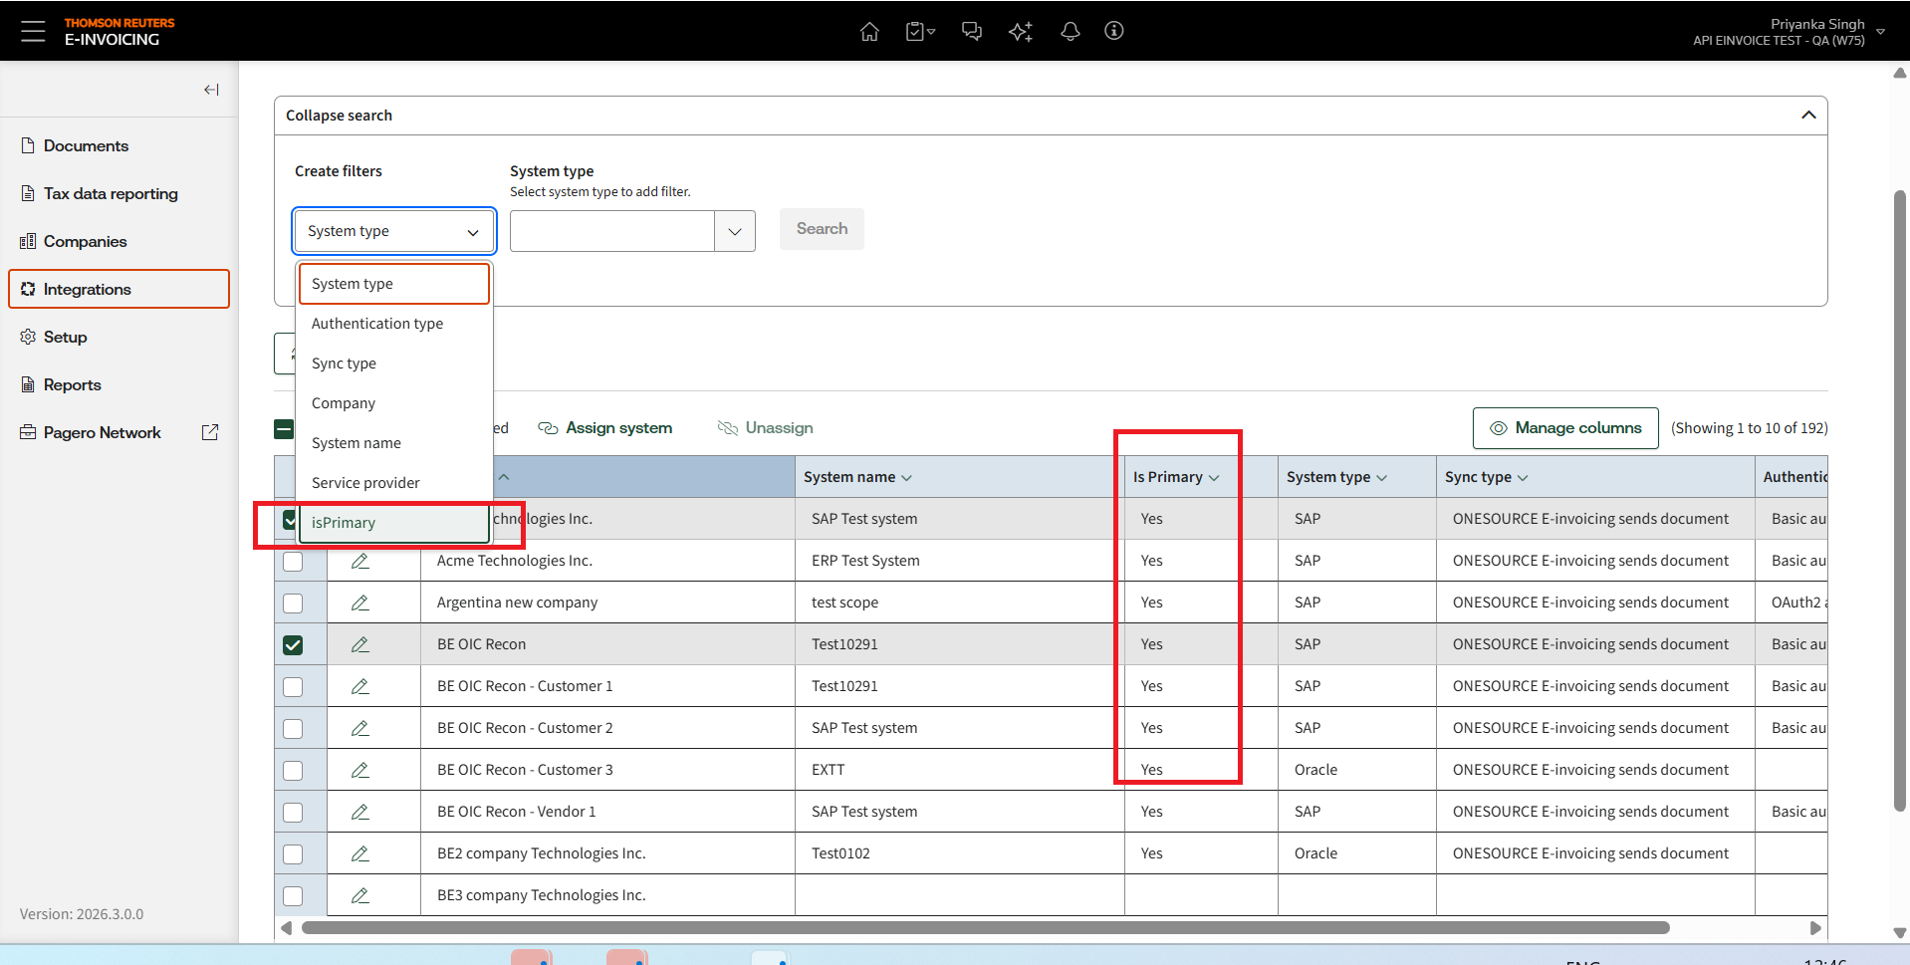Open the chat messages icon
The image size is (1910, 965).
tap(971, 31)
